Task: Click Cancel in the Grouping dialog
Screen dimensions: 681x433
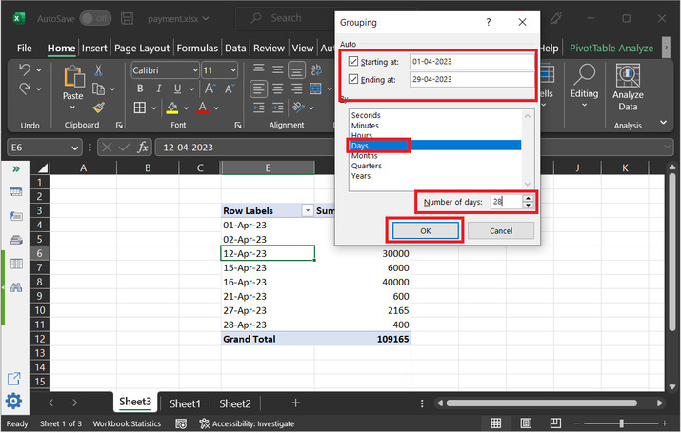Action: [x=501, y=230]
